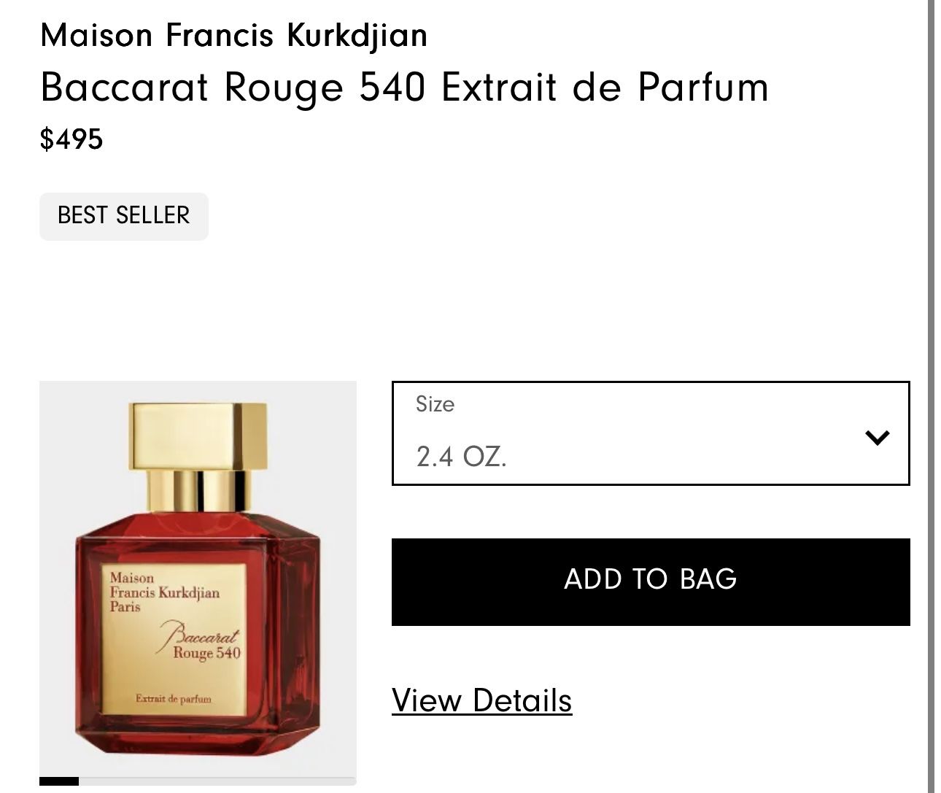
Task: Expand the Size dropdown chevron arrow
Action: (x=877, y=438)
